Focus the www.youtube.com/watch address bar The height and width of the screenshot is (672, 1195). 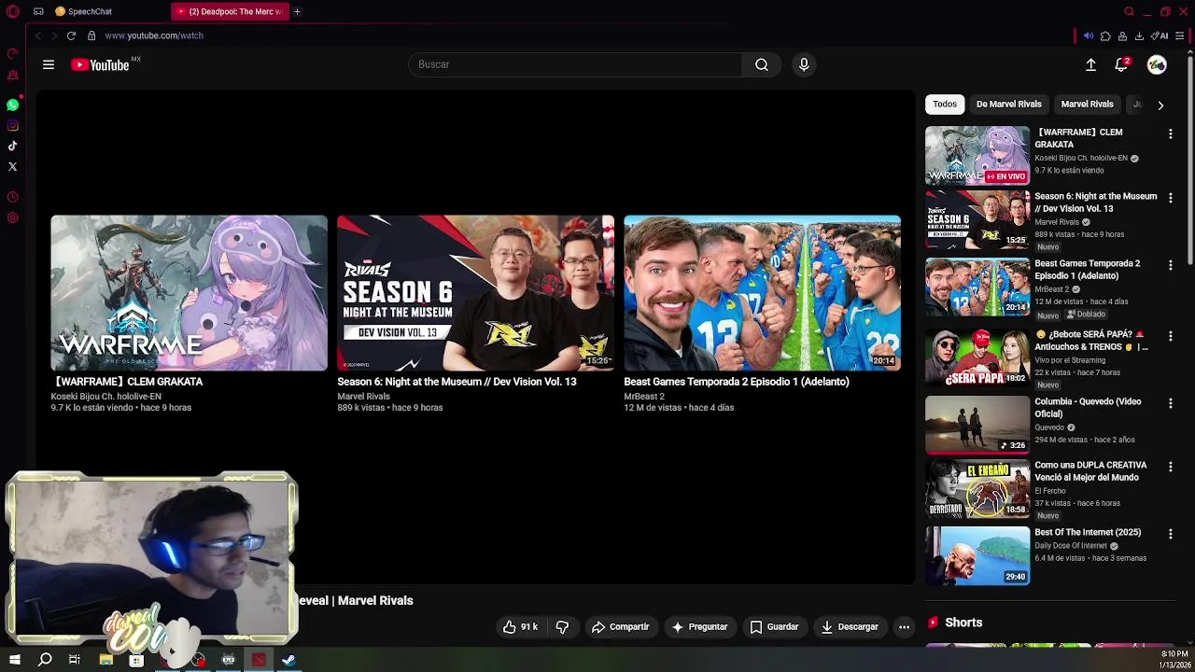pos(154,35)
